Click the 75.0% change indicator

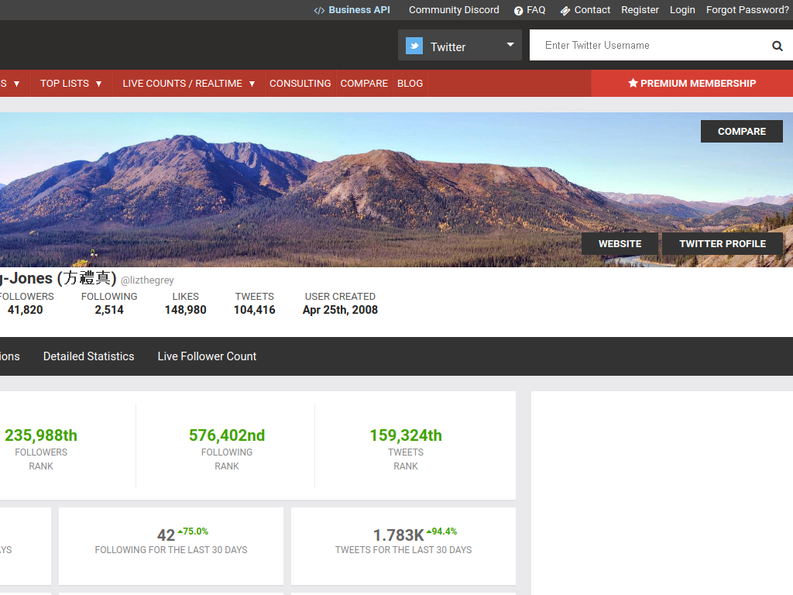click(193, 531)
